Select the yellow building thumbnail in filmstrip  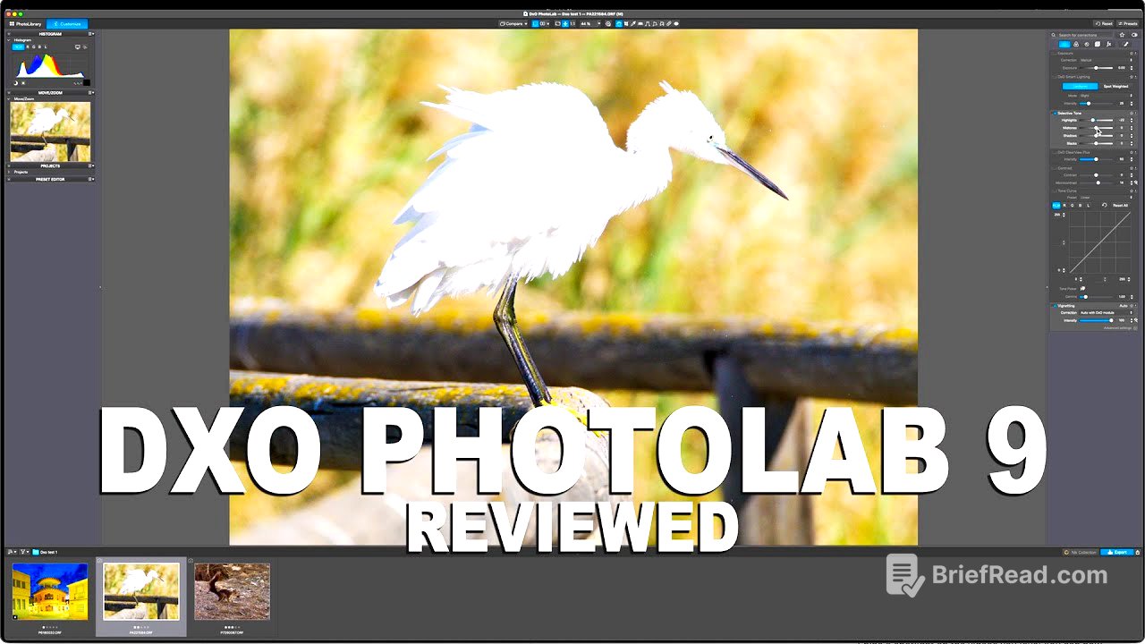click(x=50, y=591)
